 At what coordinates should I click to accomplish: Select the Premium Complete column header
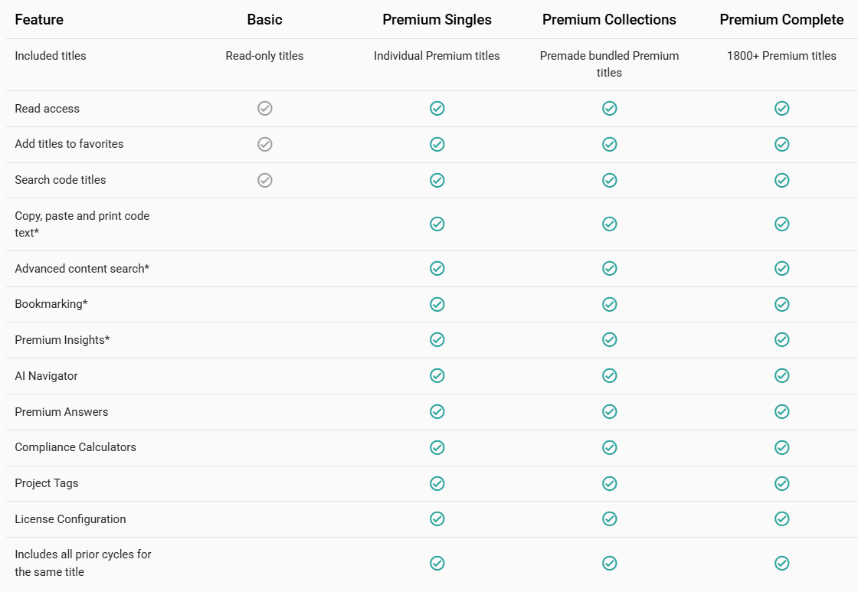click(781, 20)
